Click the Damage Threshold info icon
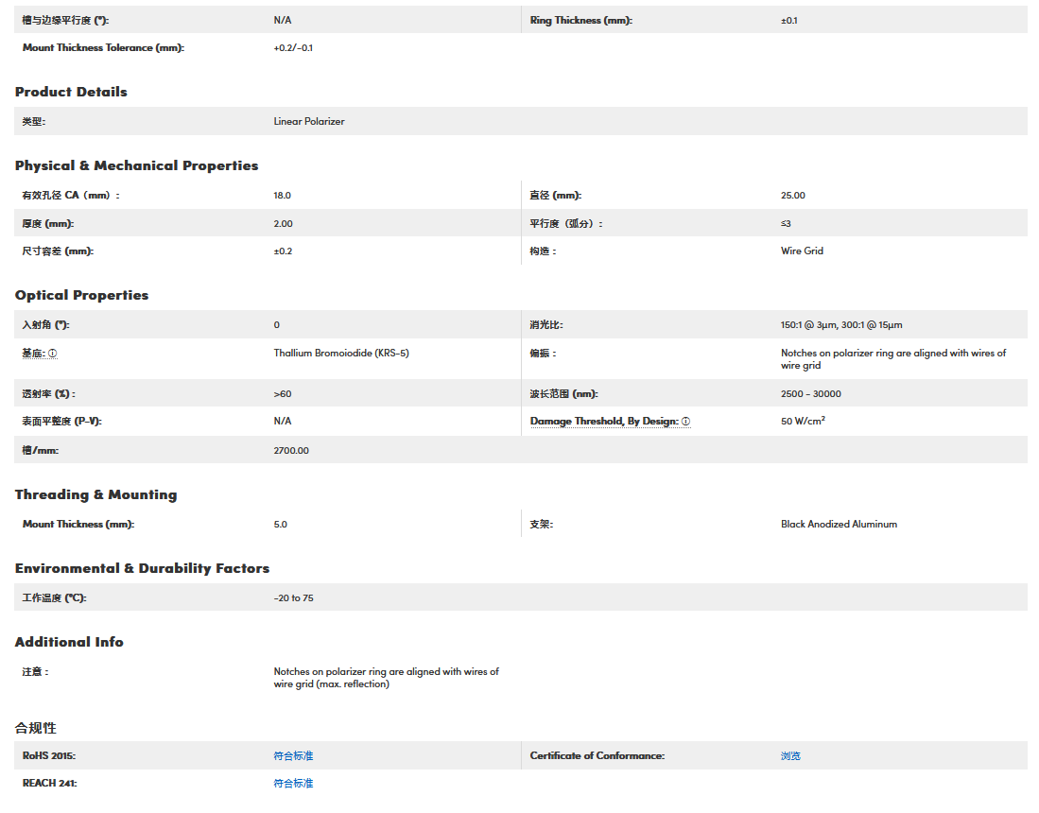 coord(685,422)
